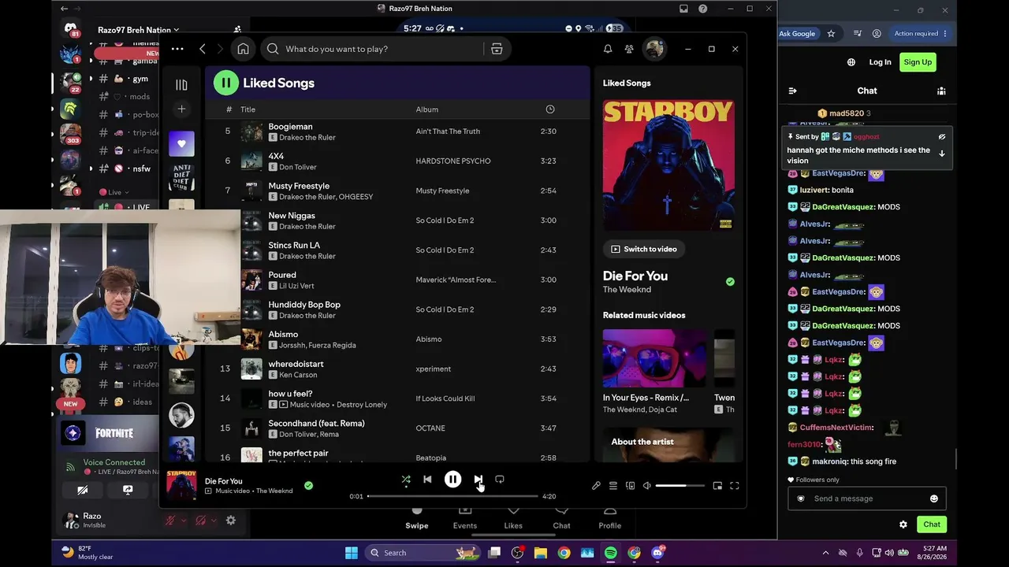Open Twitch chat settings gear
The height and width of the screenshot is (567, 1009).
(x=903, y=524)
